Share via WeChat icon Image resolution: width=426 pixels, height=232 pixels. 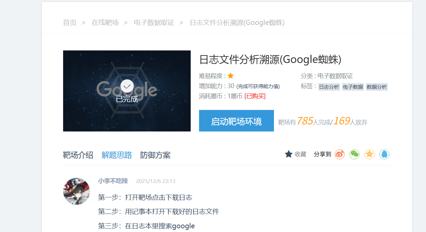pos(354,154)
